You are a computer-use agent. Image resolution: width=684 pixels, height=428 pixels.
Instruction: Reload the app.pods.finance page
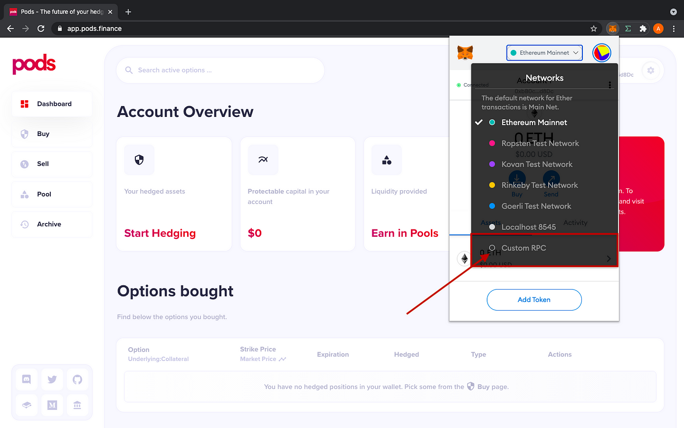point(41,28)
